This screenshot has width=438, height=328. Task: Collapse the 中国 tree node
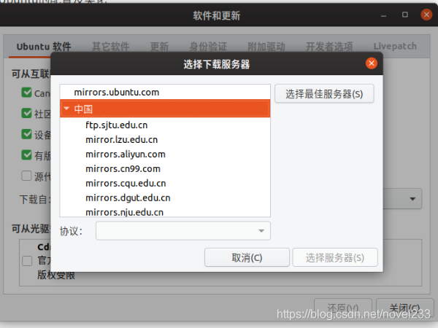click(66, 109)
